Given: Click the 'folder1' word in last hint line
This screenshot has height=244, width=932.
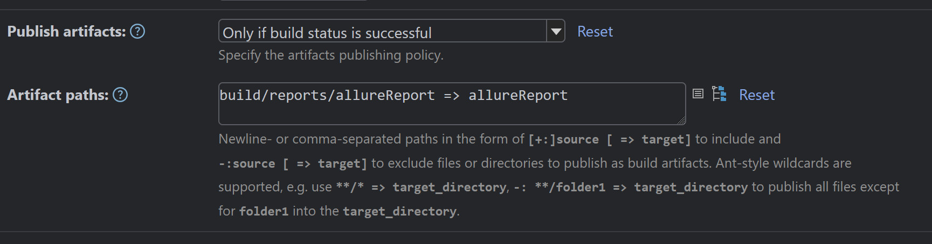Looking at the screenshot, I should [x=264, y=211].
